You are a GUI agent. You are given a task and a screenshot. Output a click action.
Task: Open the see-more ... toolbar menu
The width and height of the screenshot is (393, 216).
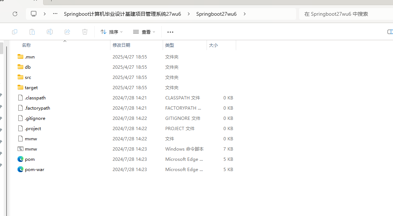pos(170,32)
